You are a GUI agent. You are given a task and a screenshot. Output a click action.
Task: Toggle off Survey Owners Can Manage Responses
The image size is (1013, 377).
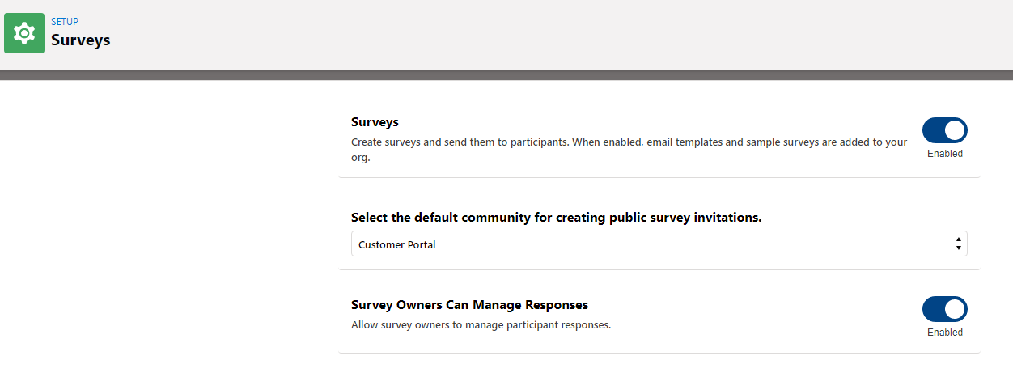click(x=945, y=309)
